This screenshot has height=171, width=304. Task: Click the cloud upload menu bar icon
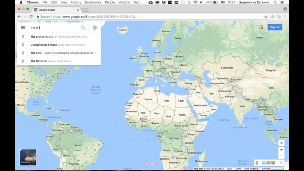(150, 2)
